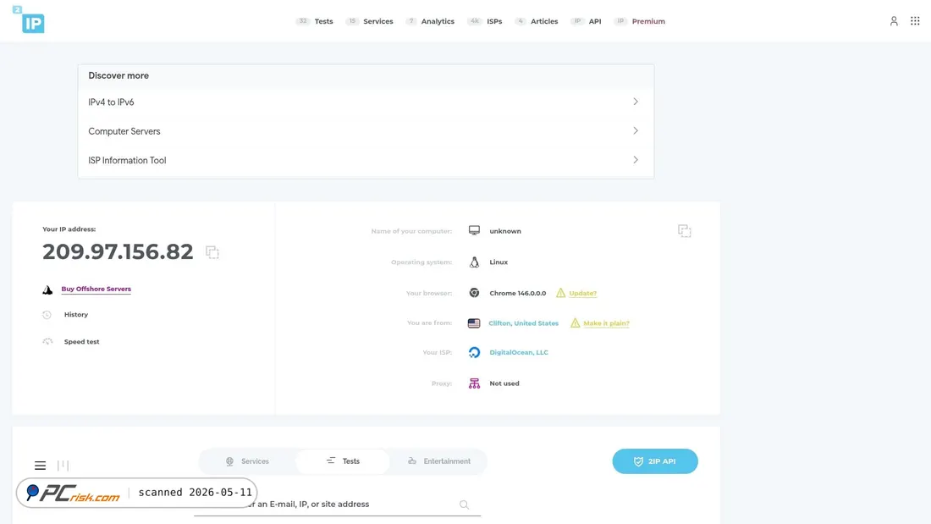Click the 2IP site logo

tap(29, 19)
